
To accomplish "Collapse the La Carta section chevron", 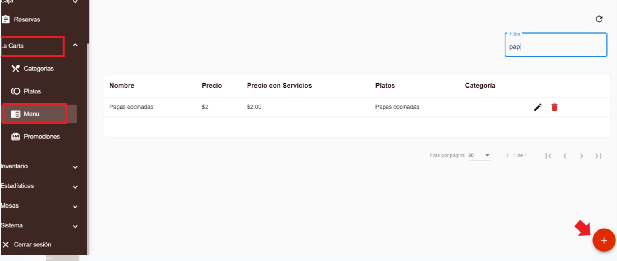I will 75,45.
